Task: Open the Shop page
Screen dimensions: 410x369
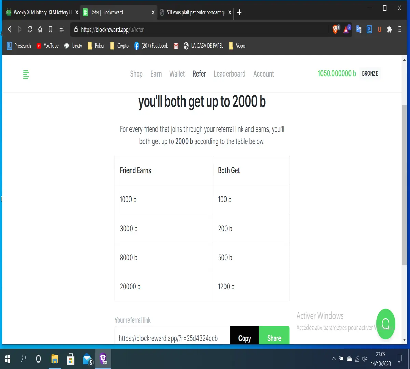Action: click(x=136, y=74)
